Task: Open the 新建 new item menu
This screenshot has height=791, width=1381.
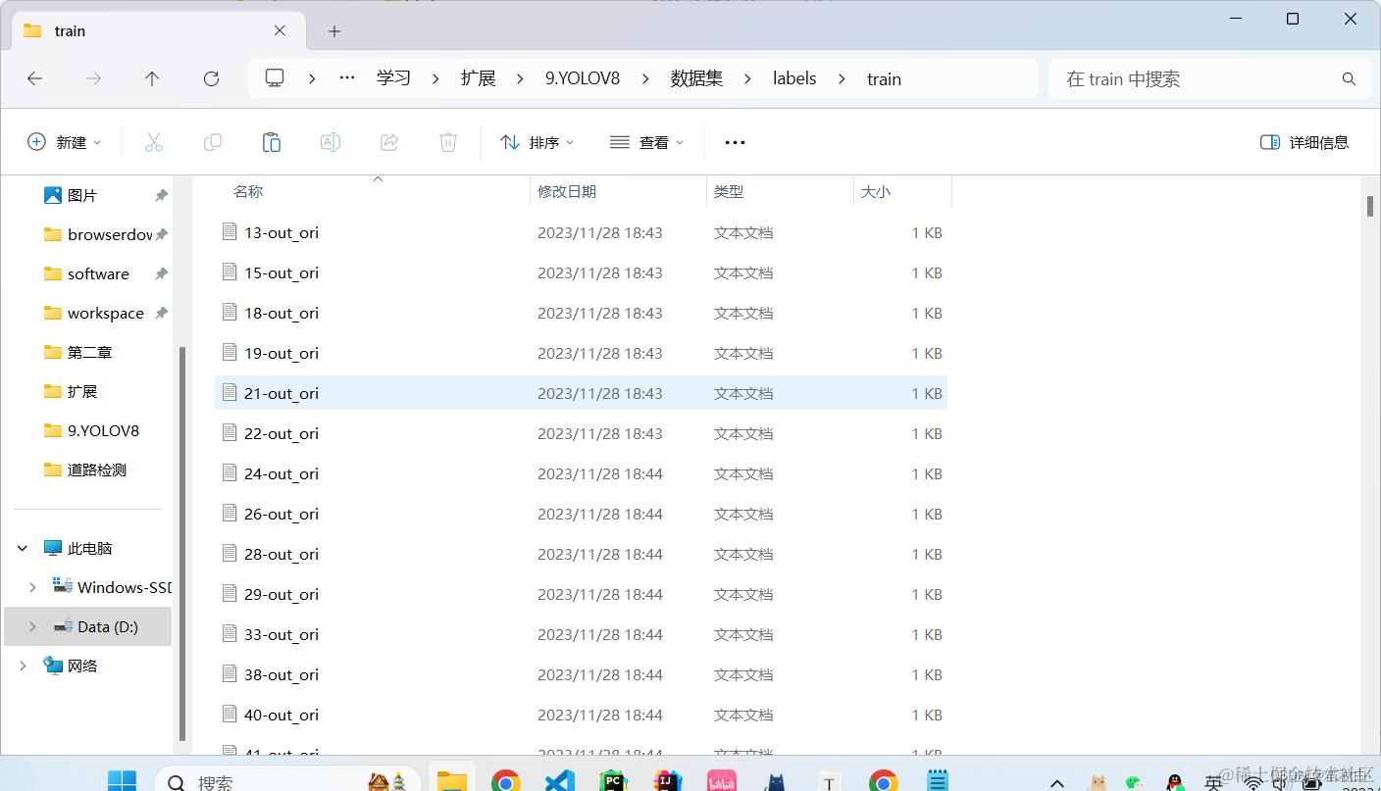Action: [64, 141]
